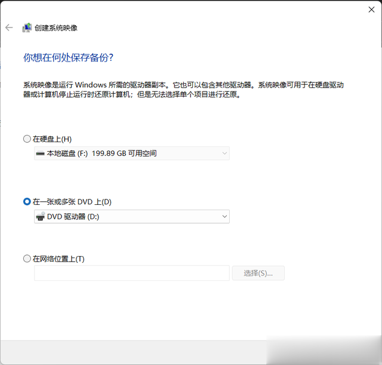Click the local disk icon in dropdown
382x365 pixels.
[40, 154]
